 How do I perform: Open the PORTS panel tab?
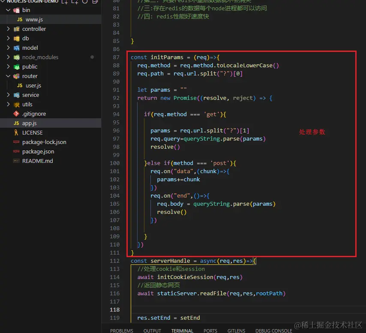point(210,331)
